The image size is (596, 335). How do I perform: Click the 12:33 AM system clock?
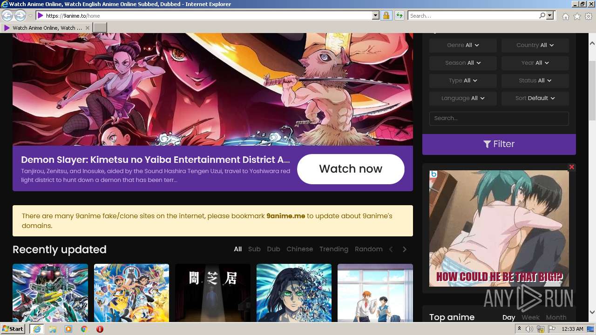[573, 329]
